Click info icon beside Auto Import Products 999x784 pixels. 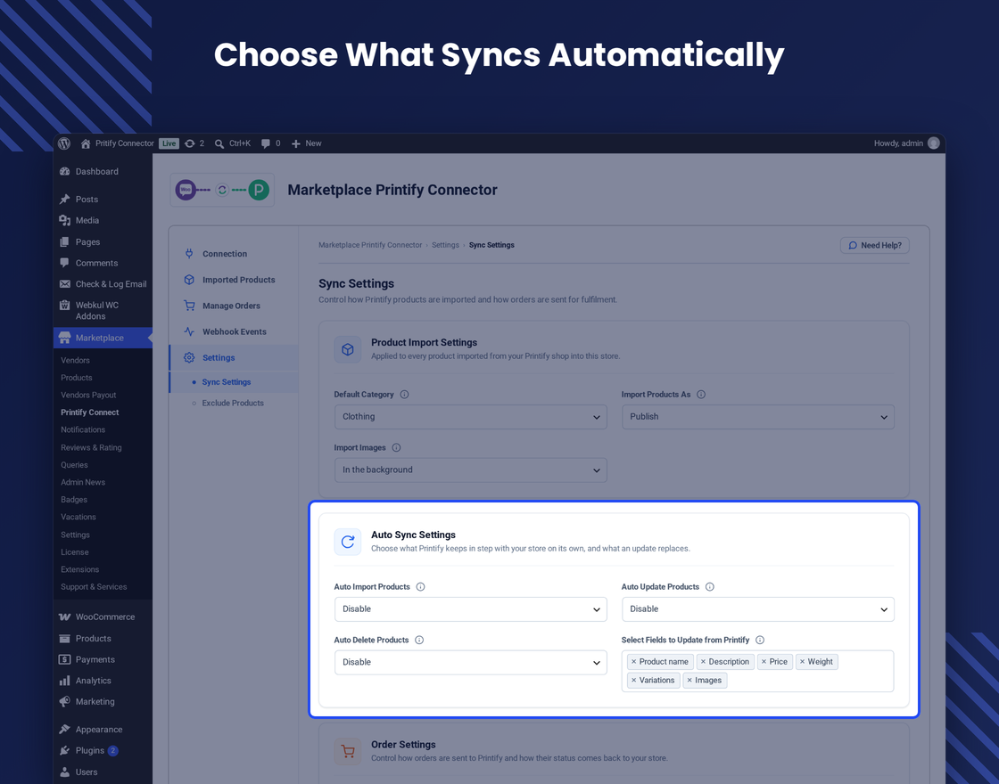(x=420, y=587)
